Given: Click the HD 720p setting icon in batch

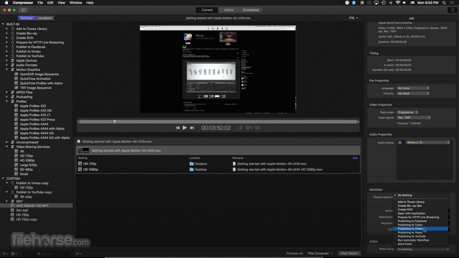Looking at the screenshot, I should [80, 164].
